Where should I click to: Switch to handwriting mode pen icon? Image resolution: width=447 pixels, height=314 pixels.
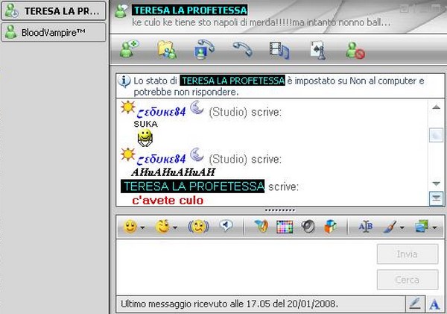click(415, 304)
